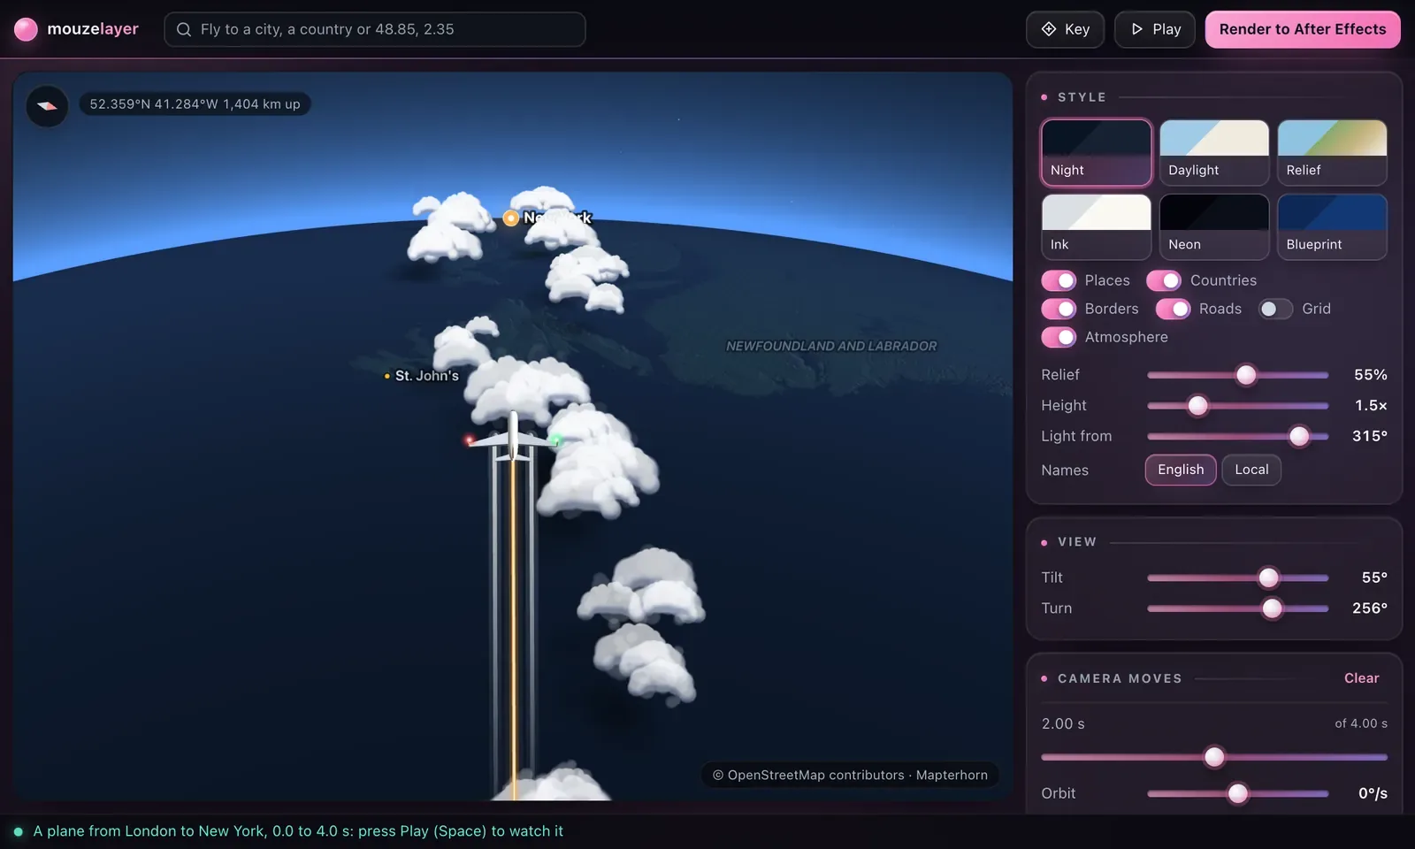Image resolution: width=1415 pixels, height=849 pixels.
Task: Click the 2.00 s time value
Action: [1063, 723]
